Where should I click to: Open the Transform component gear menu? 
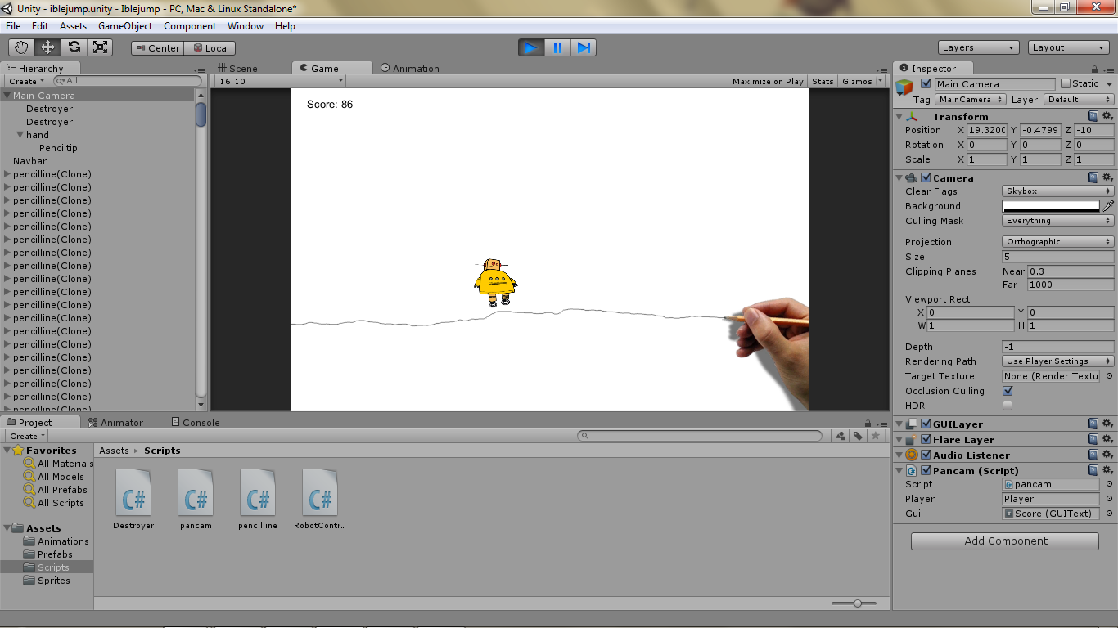point(1107,116)
